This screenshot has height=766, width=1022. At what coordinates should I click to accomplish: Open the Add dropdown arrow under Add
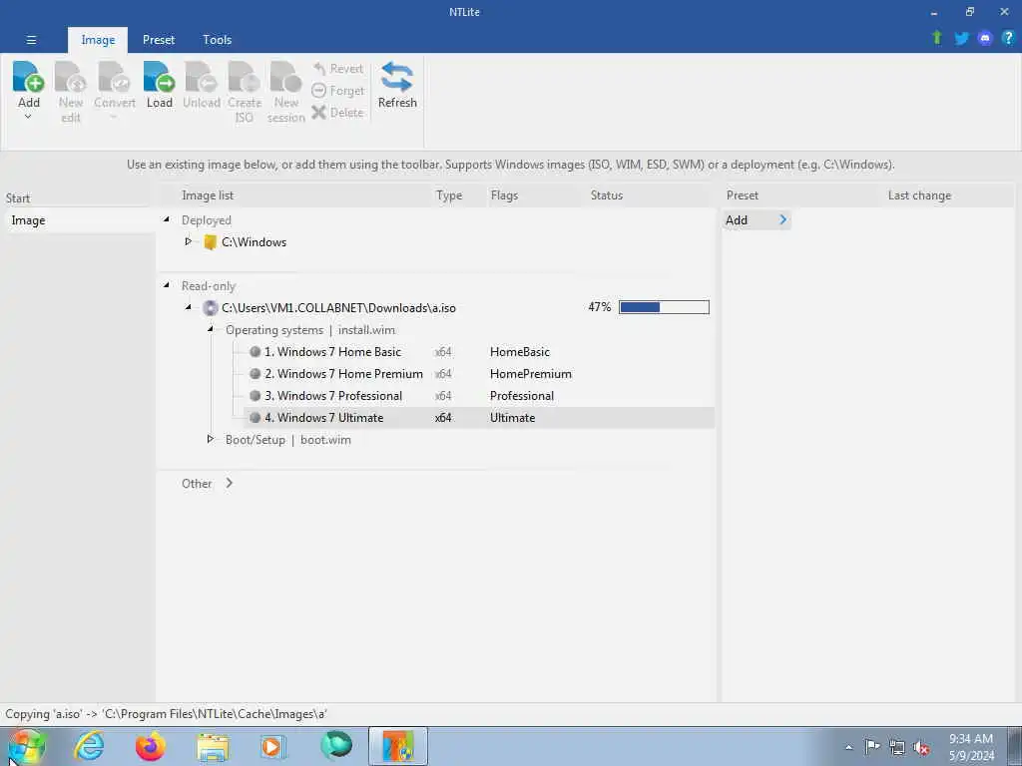28,118
